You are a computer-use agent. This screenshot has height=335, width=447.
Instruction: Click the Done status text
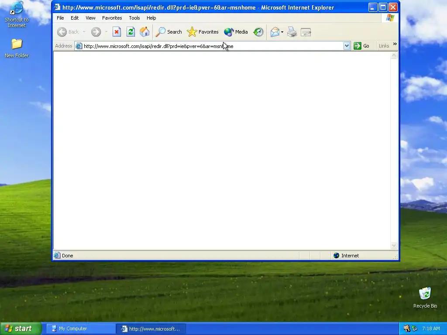68,256
